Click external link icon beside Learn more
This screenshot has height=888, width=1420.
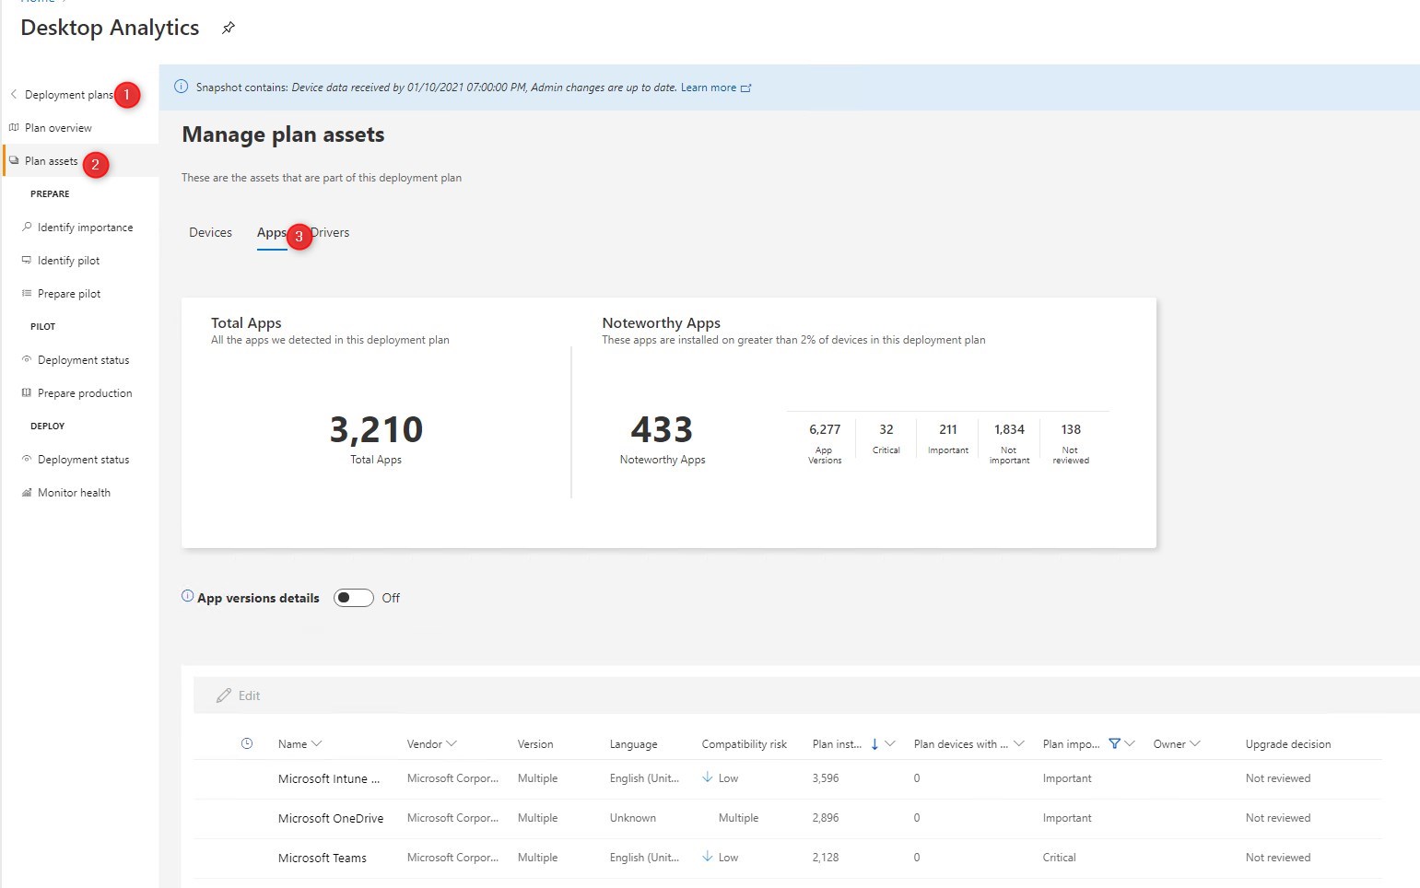[x=746, y=88]
